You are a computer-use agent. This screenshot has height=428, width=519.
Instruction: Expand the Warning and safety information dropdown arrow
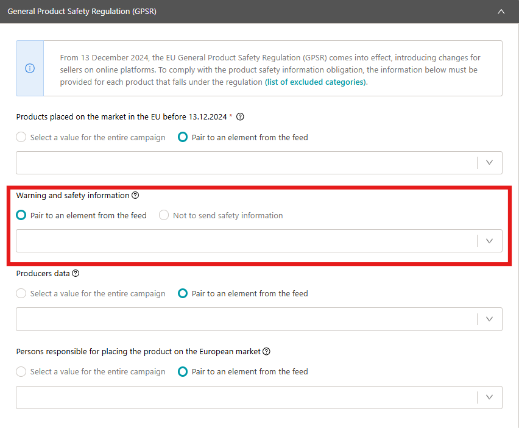pyautogui.click(x=489, y=241)
